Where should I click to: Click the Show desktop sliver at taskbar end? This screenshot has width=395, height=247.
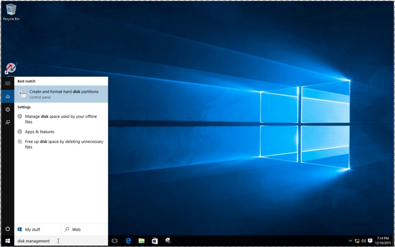point(393,241)
